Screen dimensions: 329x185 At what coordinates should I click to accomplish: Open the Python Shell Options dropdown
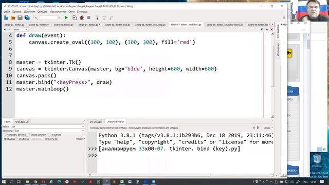pyautogui.click(x=268, y=128)
